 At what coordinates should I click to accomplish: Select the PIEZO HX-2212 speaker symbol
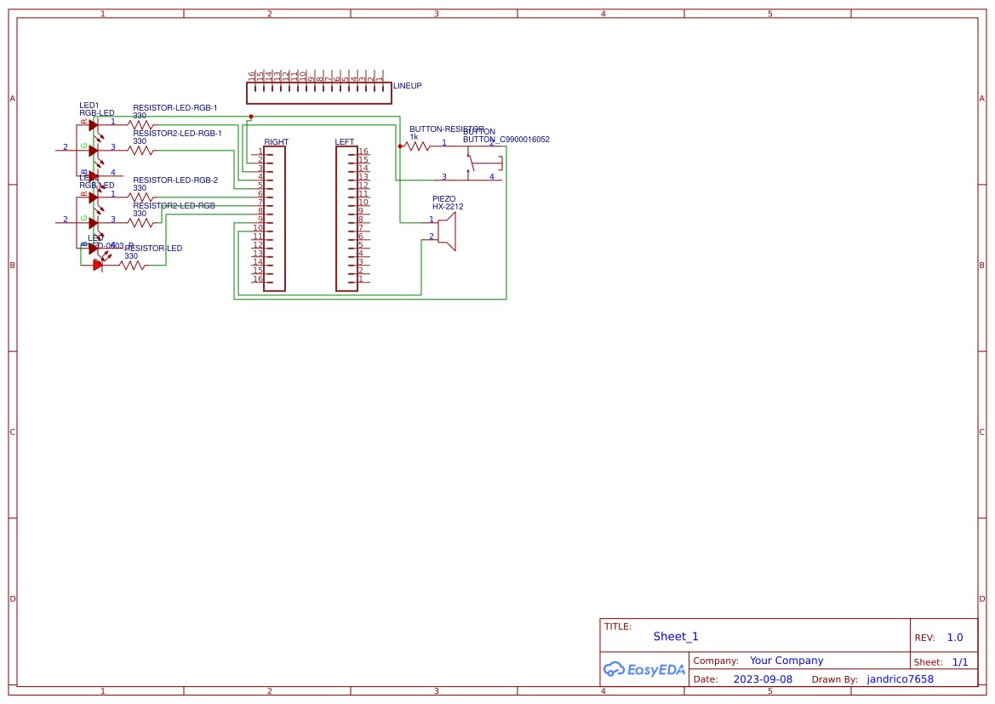click(448, 231)
